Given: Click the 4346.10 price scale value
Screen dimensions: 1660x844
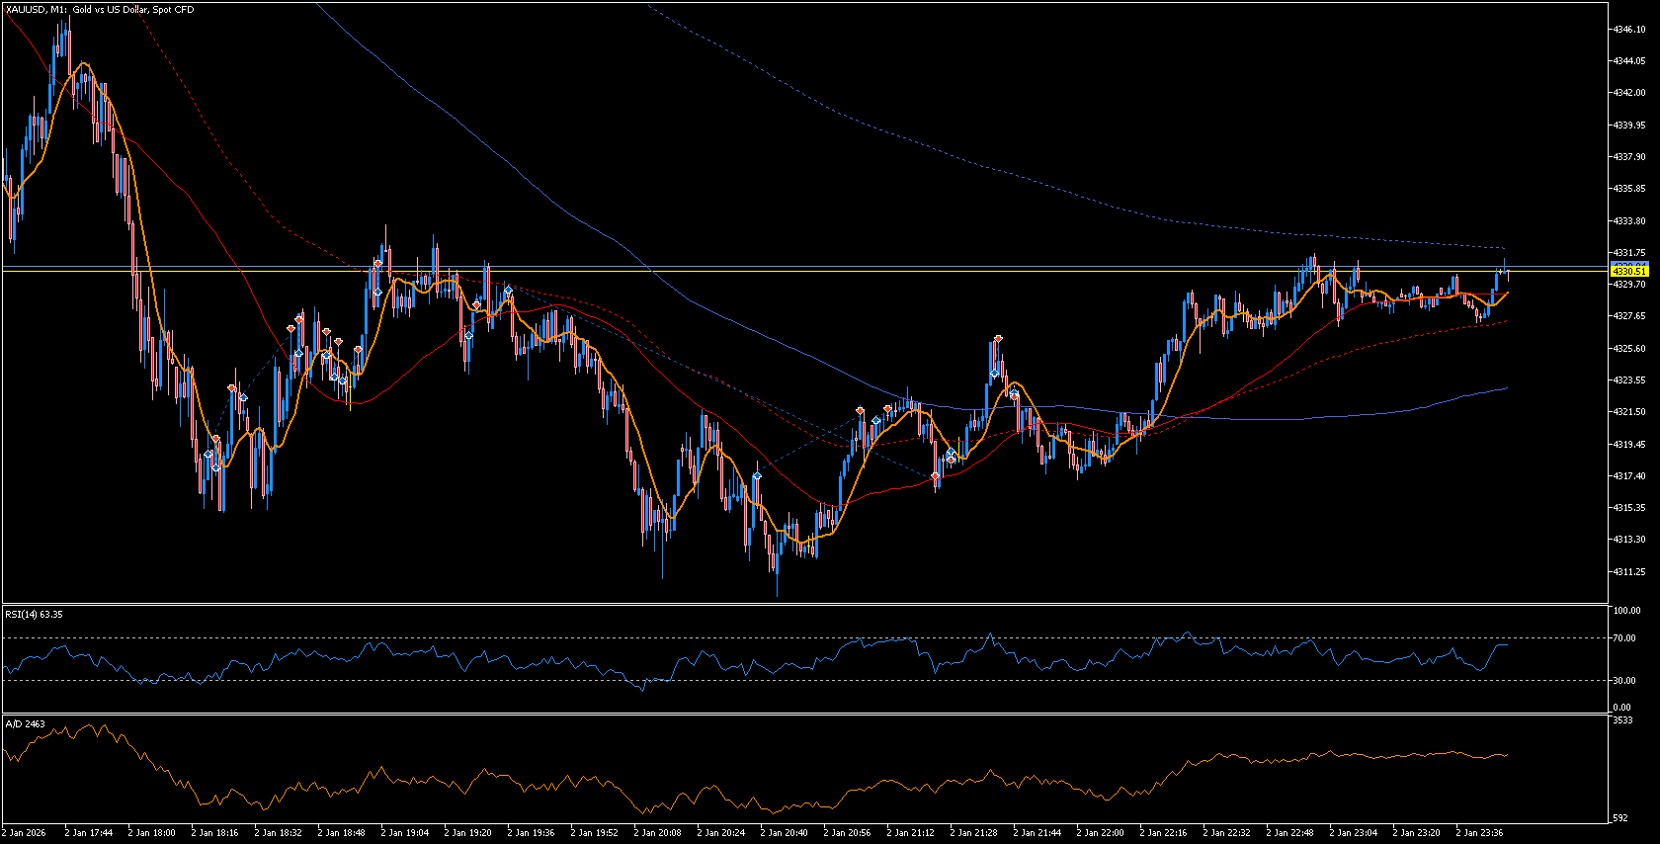Looking at the screenshot, I should [x=1628, y=30].
